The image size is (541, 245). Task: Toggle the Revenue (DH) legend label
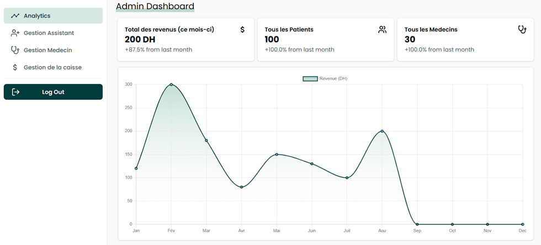333,79
